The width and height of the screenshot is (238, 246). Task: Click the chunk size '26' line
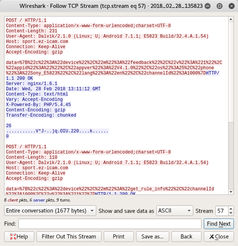(x=9, y=126)
